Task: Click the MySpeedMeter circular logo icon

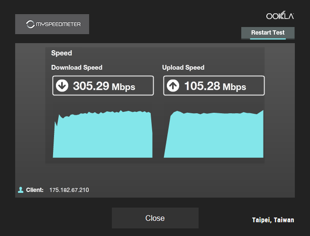Action: pos(30,24)
